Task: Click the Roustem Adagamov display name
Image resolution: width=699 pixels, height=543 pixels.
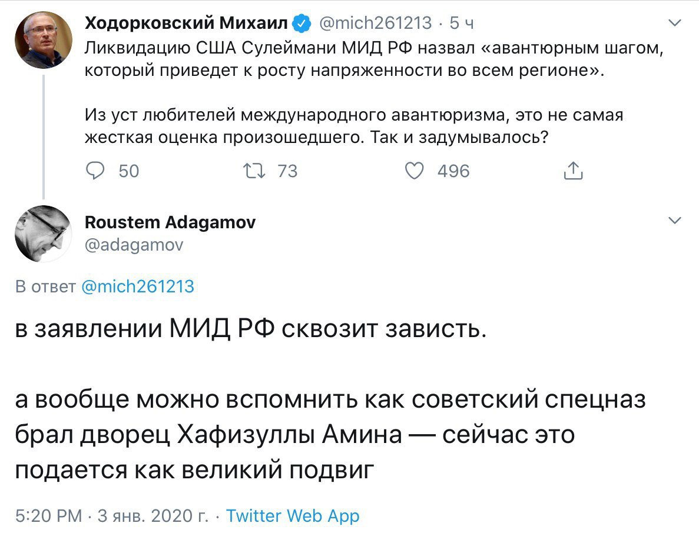Action: [170, 222]
